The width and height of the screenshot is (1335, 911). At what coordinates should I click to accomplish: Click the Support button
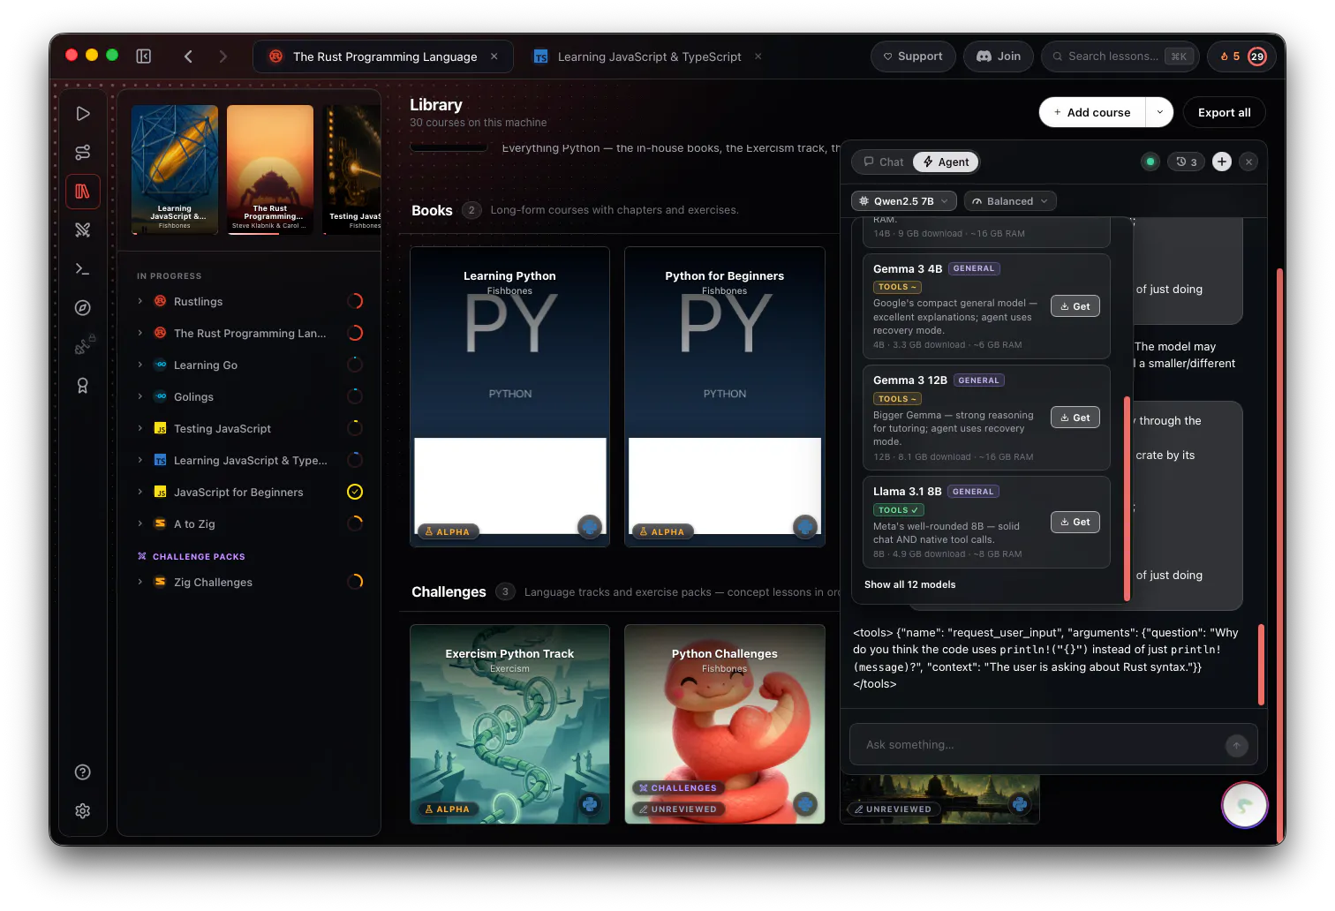tap(913, 56)
